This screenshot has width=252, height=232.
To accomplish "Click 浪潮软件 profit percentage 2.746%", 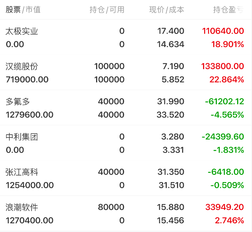I will [x=230, y=220].
